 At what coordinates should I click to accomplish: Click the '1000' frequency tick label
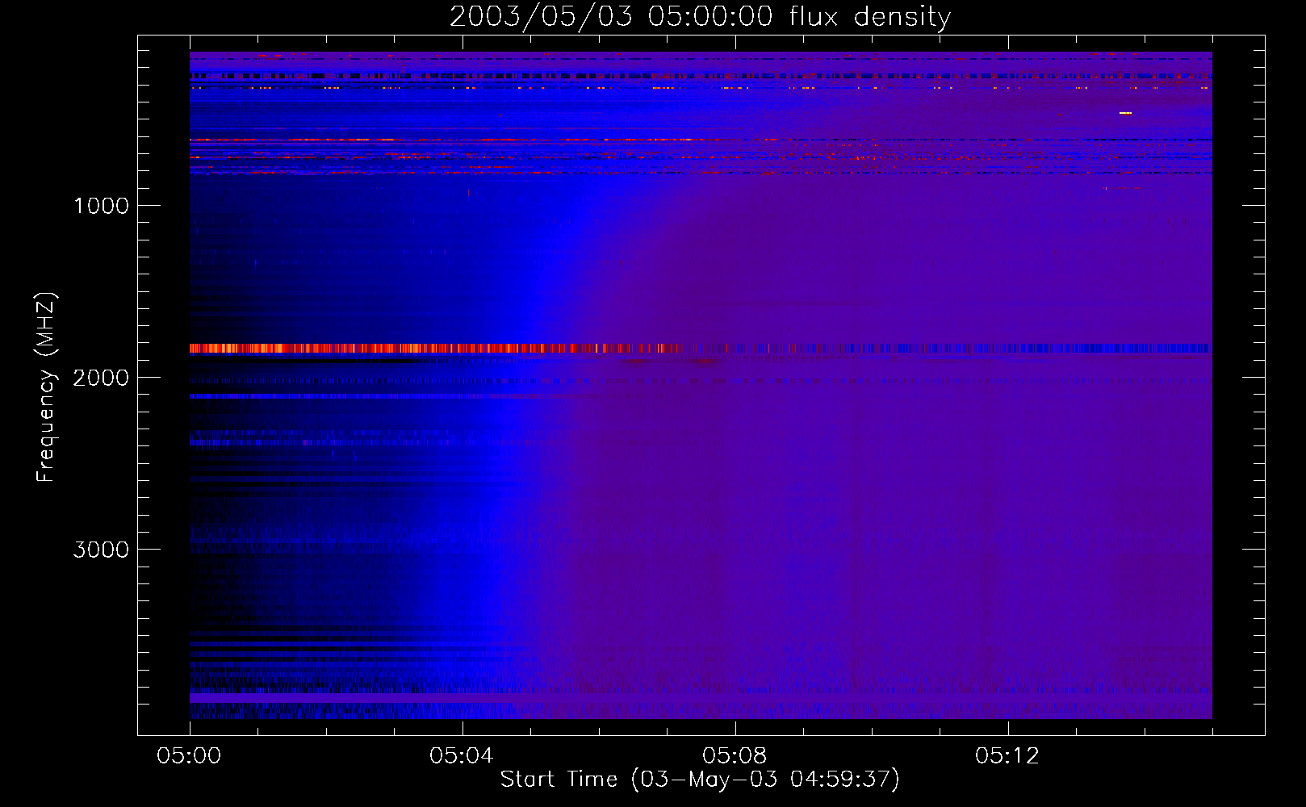click(x=101, y=206)
